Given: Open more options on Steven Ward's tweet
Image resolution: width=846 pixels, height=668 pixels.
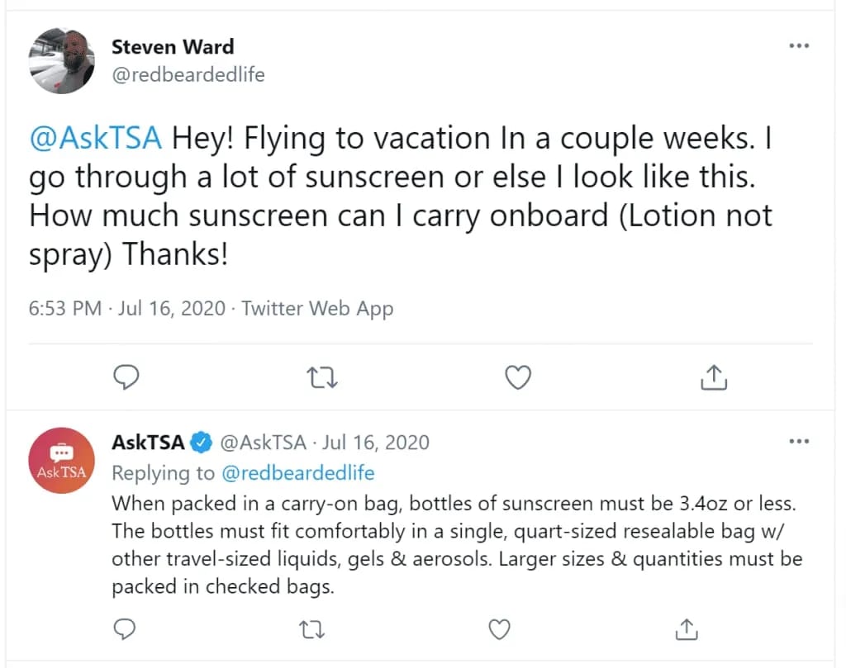Looking at the screenshot, I should click(799, 46).
